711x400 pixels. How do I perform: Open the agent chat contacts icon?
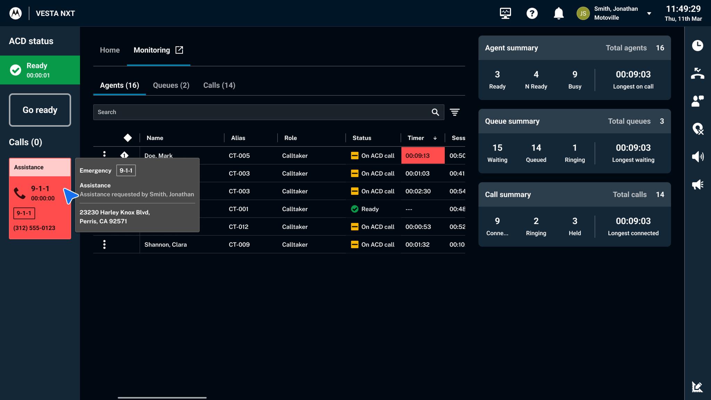[698, 101]
